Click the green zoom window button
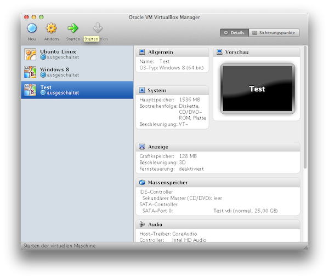 click(x=41, y=17)
